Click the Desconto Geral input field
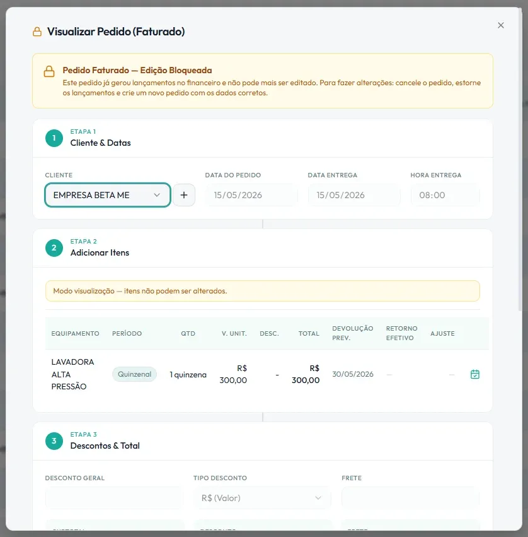The height and width of the screenshot is (537, 528). point(114,498)
